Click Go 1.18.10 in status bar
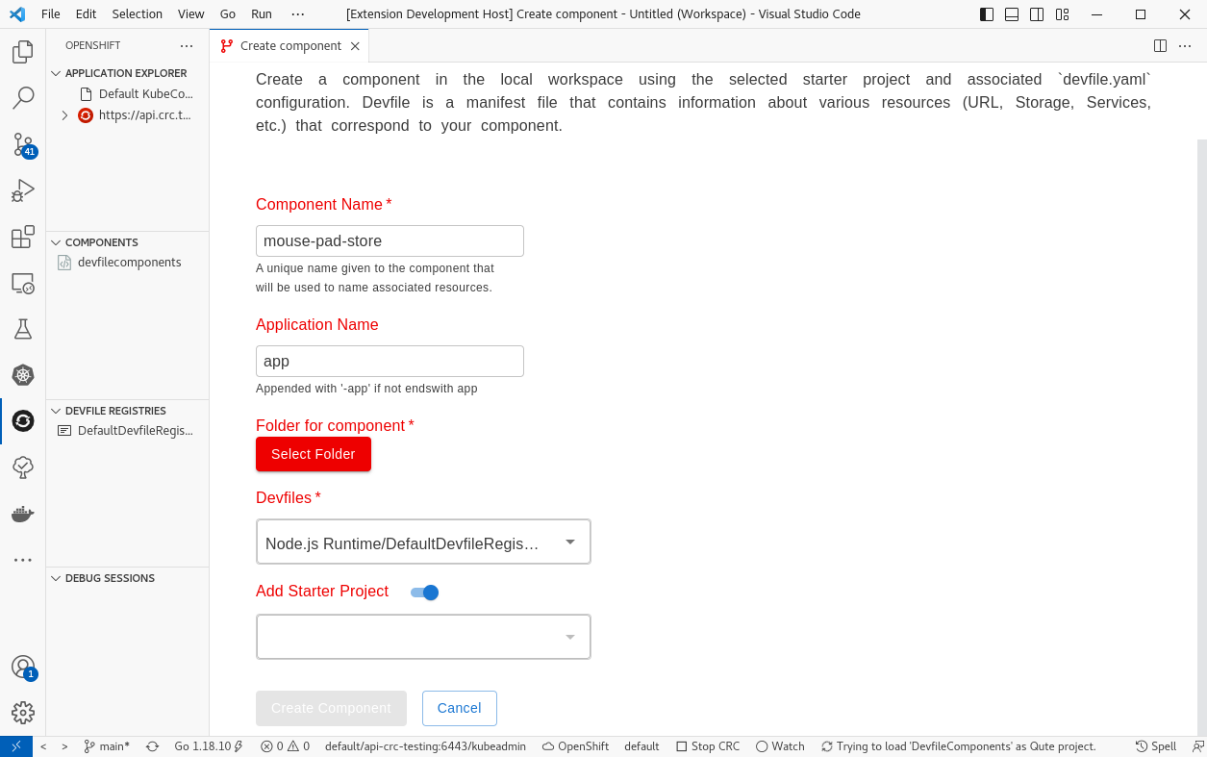Viewport: 1207px width, 757px height. pos(209,746)
